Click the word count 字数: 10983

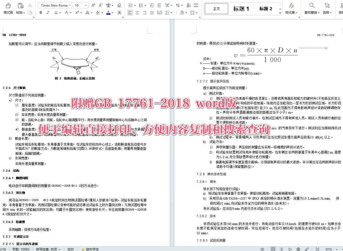point(20,249)
